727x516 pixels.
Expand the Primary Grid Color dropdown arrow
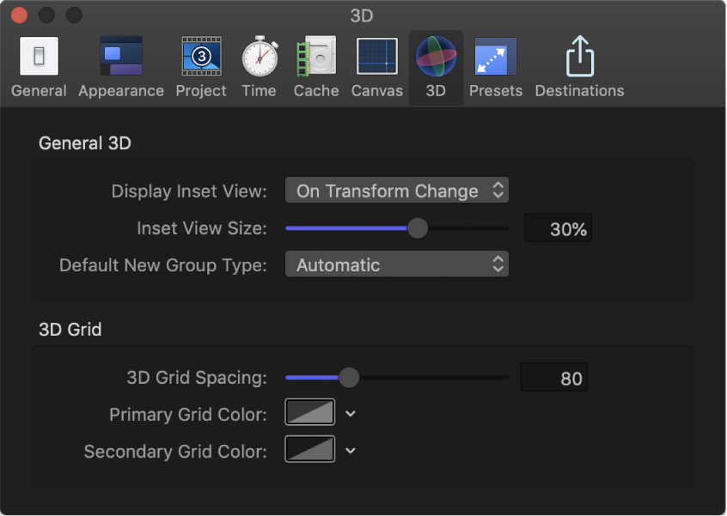click(349, 414)
